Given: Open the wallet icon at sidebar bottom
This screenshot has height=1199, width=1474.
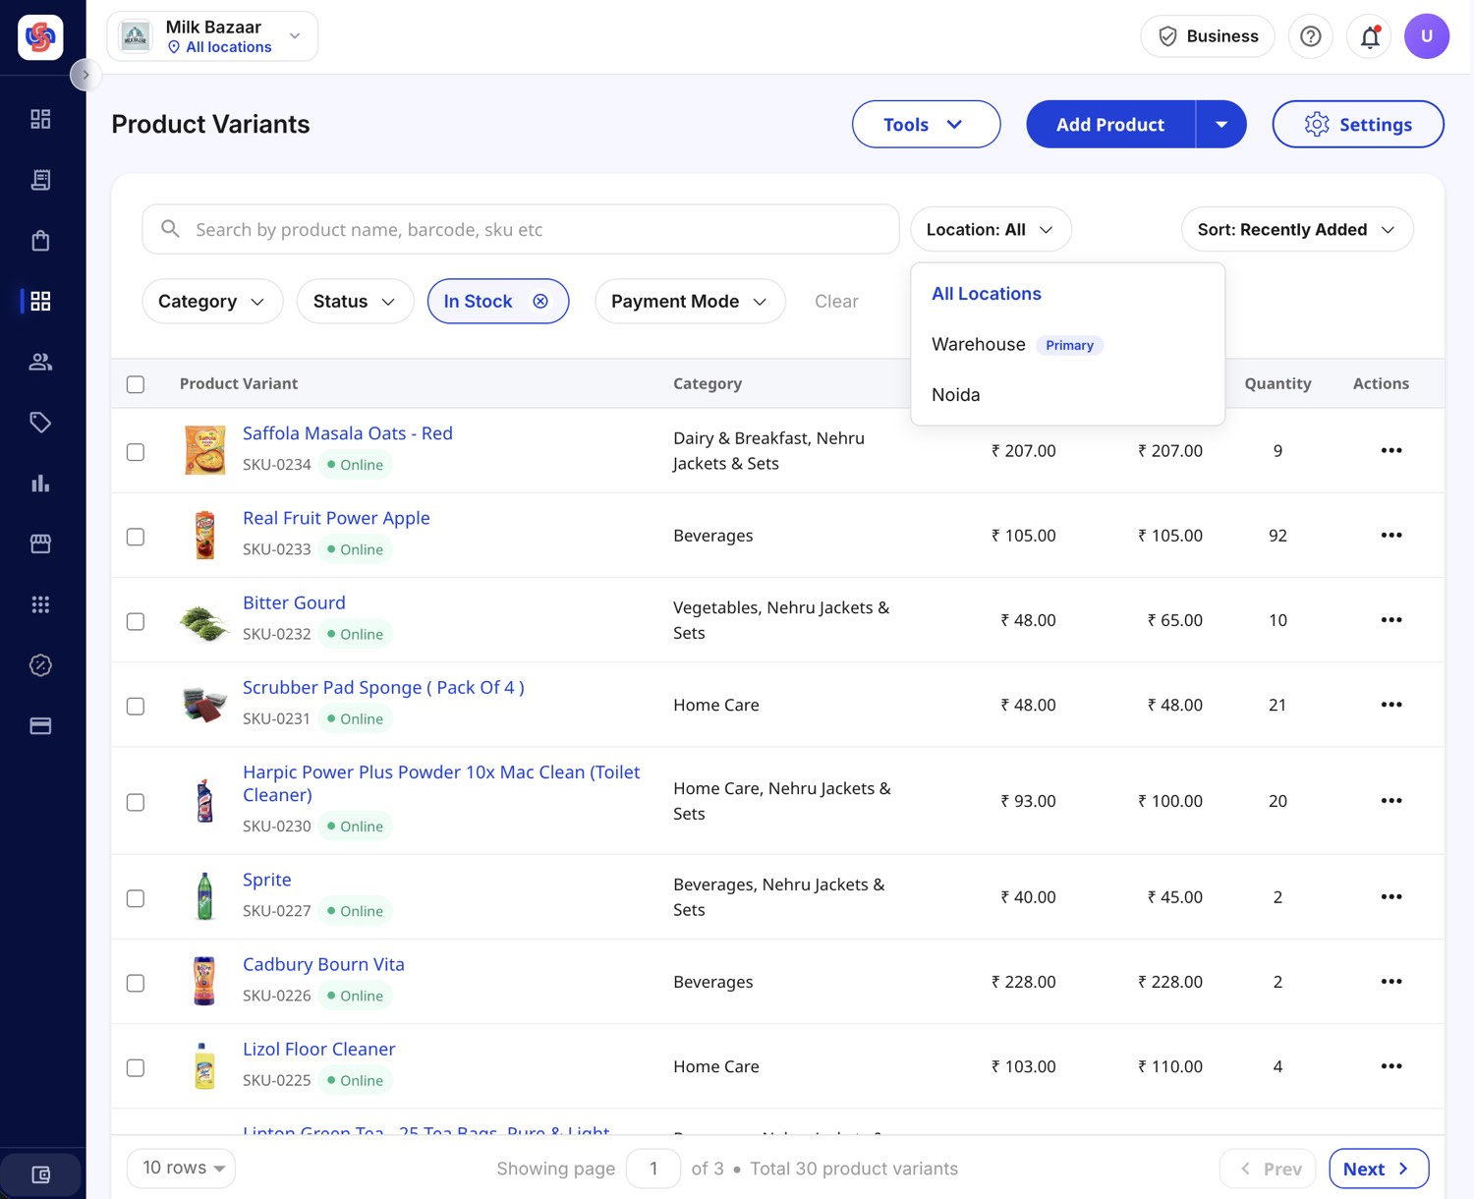Looking at the screenshot, I should tap(40, 1174).
